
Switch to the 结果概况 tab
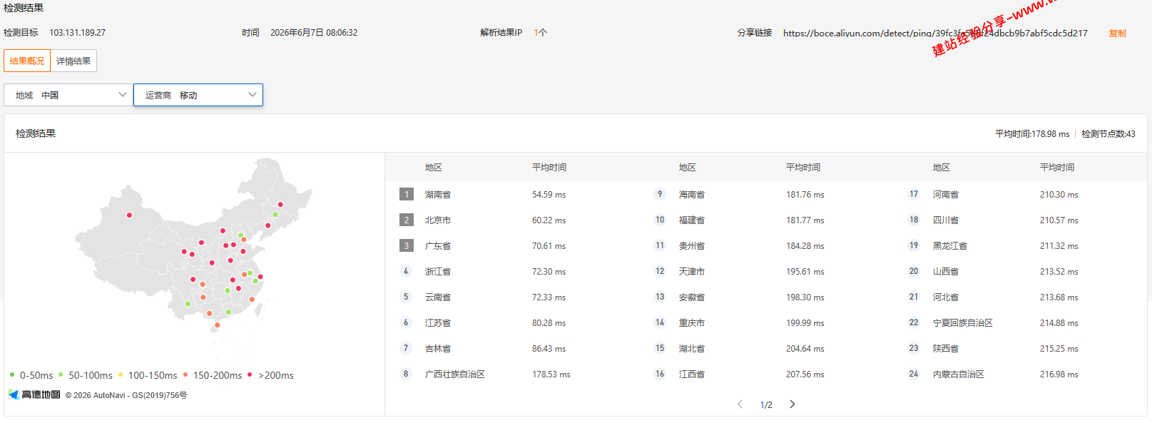(27, 61)
